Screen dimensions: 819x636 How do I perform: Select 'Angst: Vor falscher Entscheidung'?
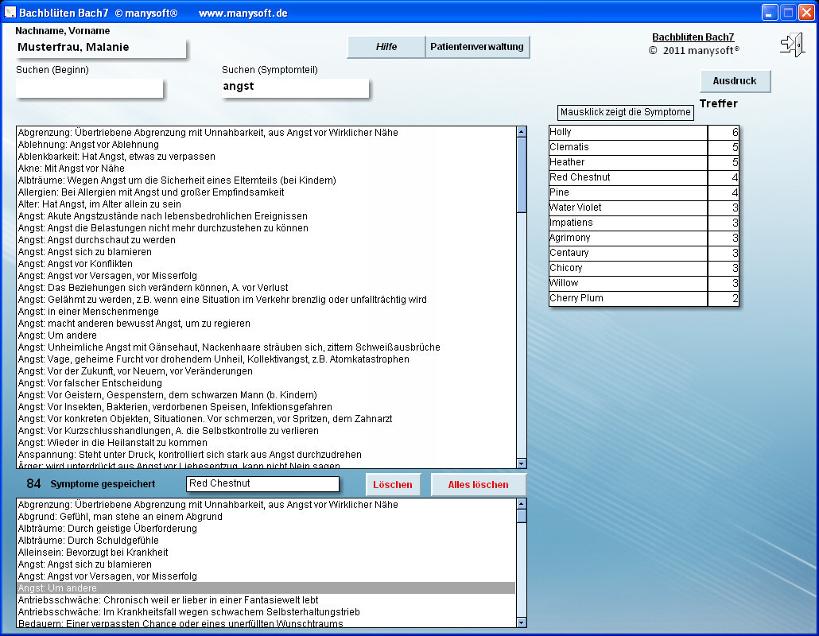tap(266, 383)
